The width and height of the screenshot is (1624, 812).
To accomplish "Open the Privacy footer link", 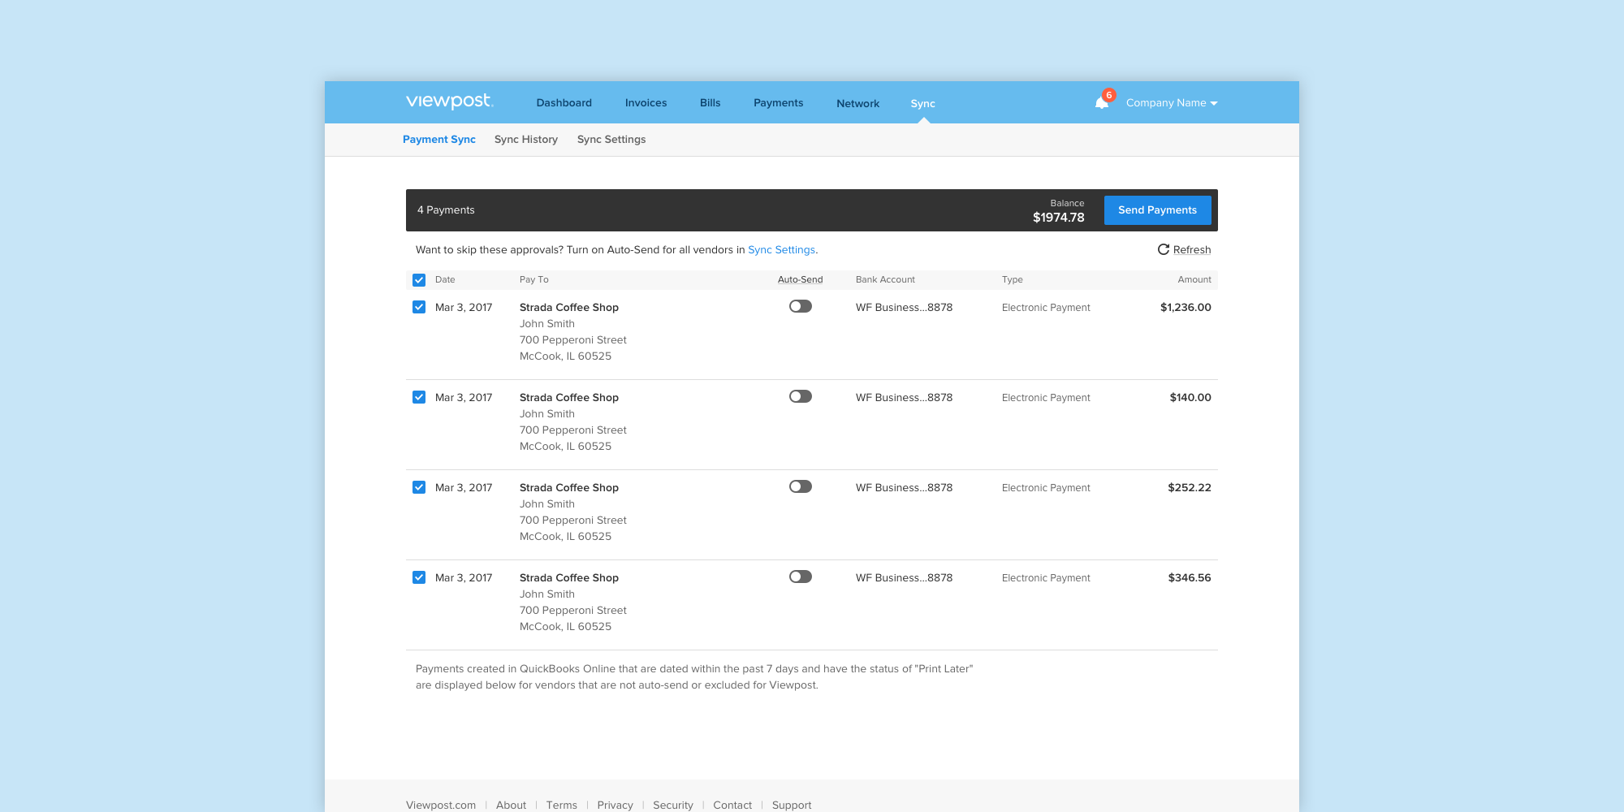I will (x=615, y=806).
